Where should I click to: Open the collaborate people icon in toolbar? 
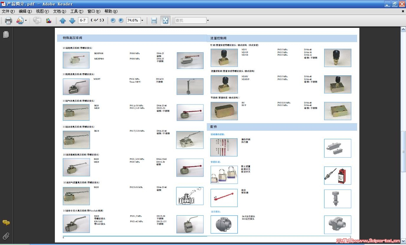tap(20, 21)
